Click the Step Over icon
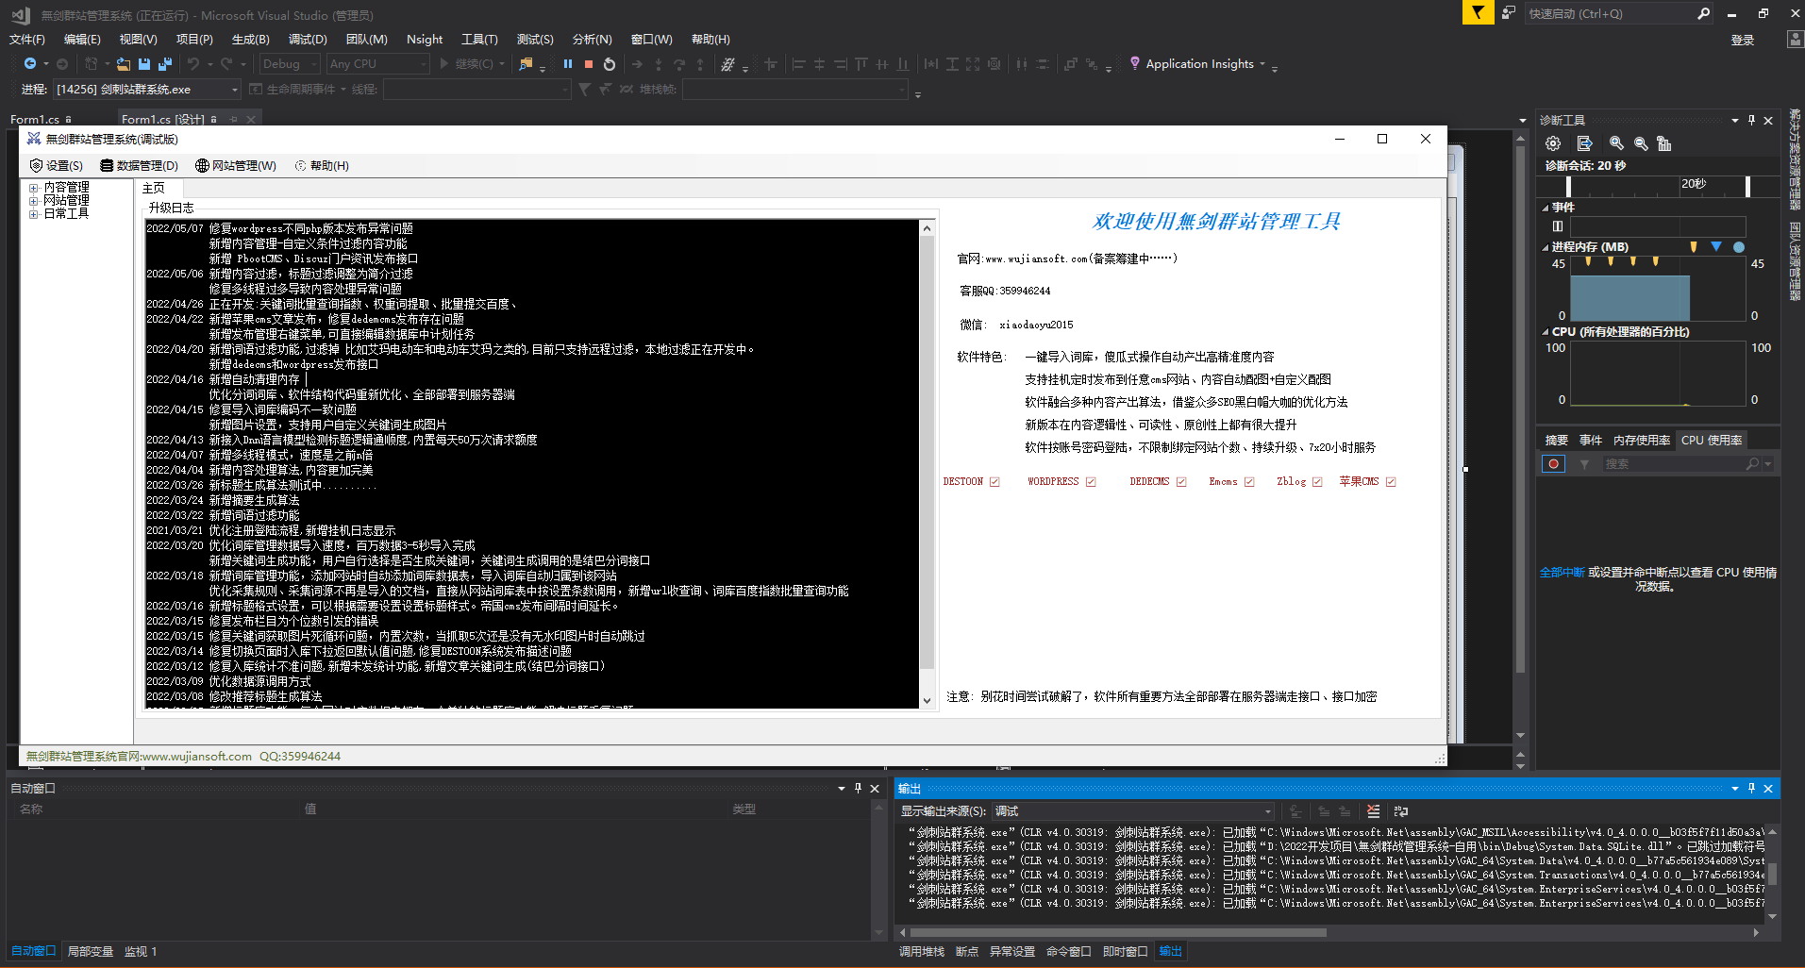Image resolution: width=1805 pixels, height=968 pixels. (679, 64)
